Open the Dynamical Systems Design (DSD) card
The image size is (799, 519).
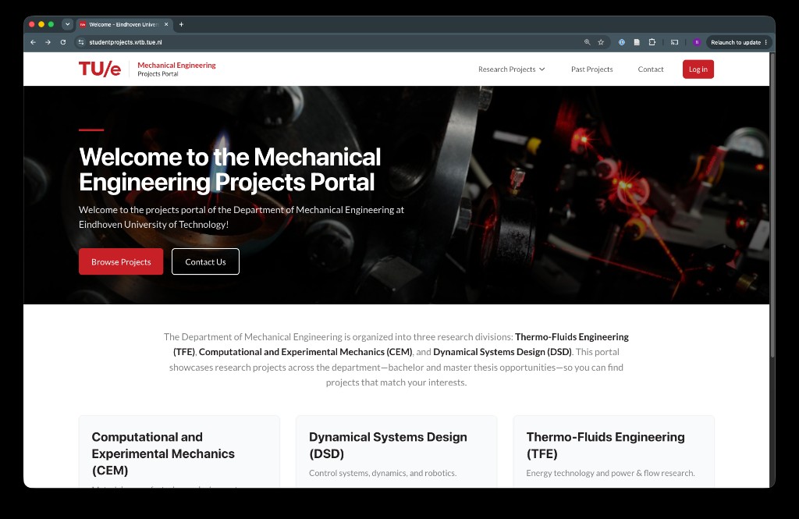coord(396,452)
